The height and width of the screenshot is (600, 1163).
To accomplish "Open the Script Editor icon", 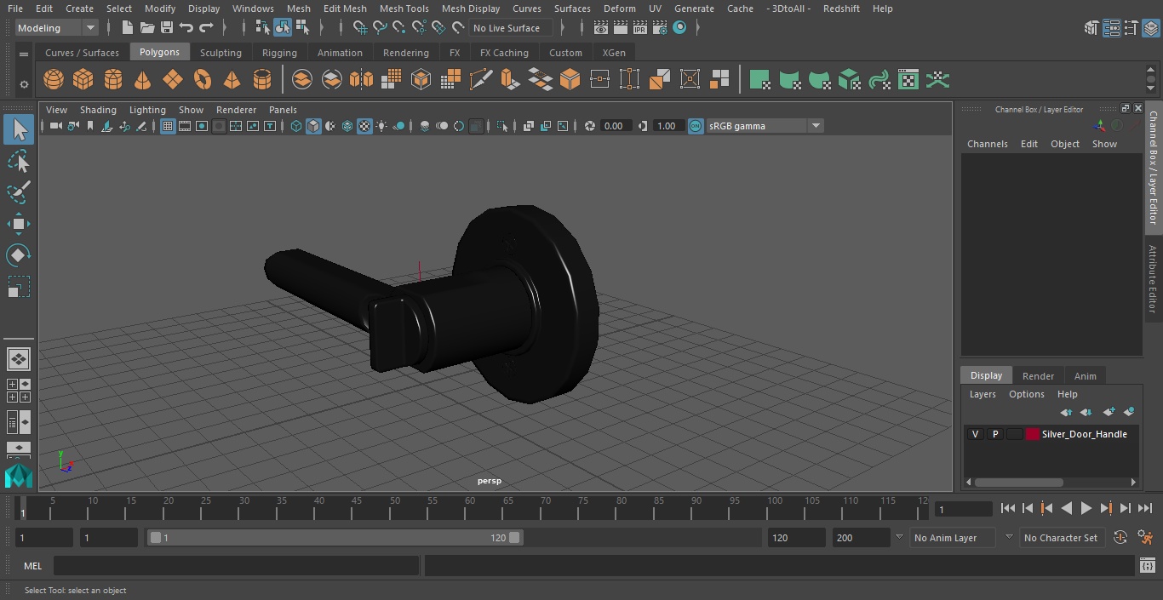I will (x=1147, y=566).
